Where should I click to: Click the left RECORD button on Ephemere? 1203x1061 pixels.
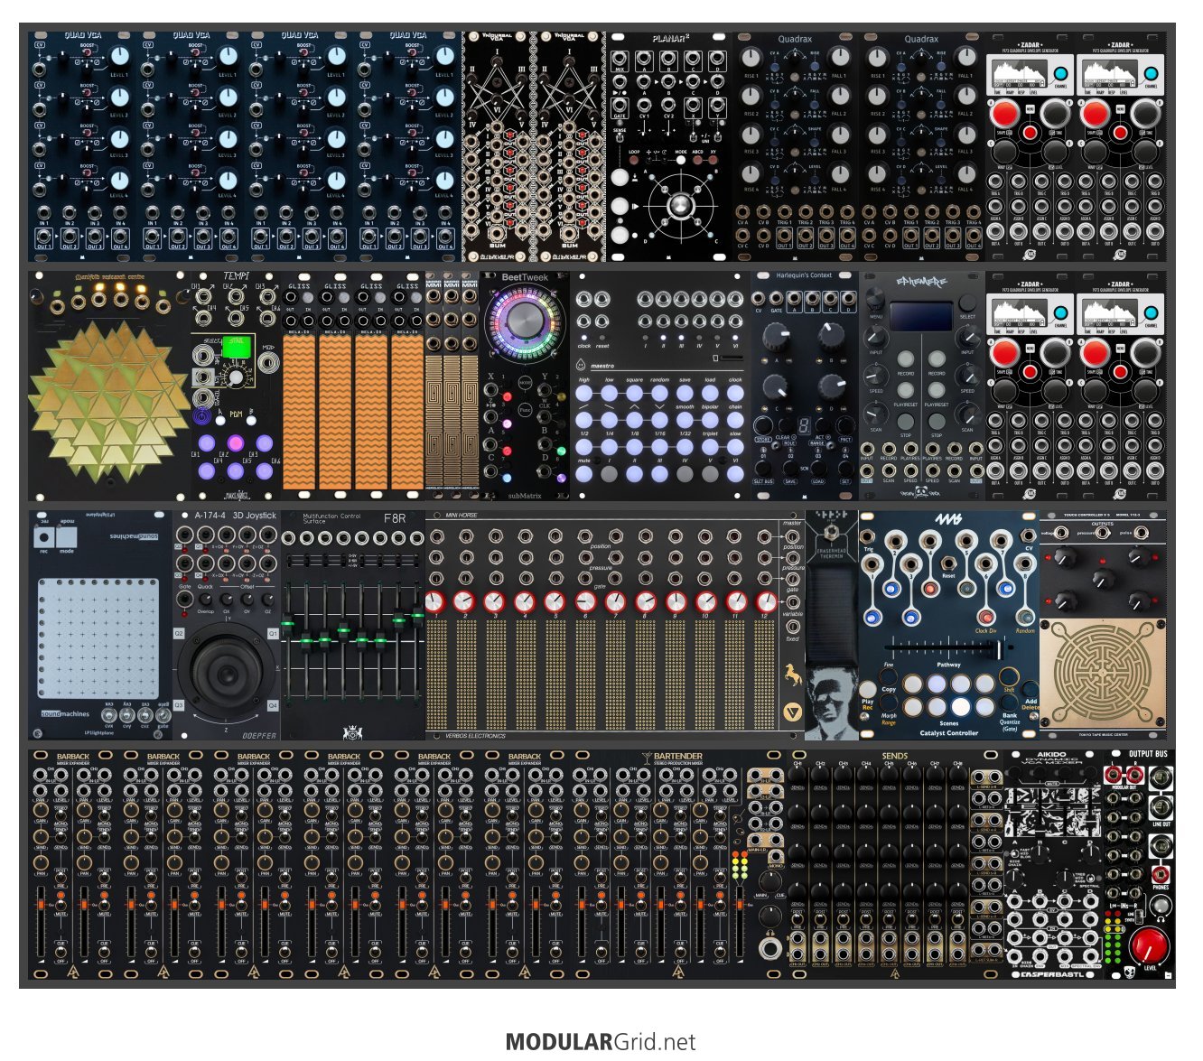(x=905, y=358)
